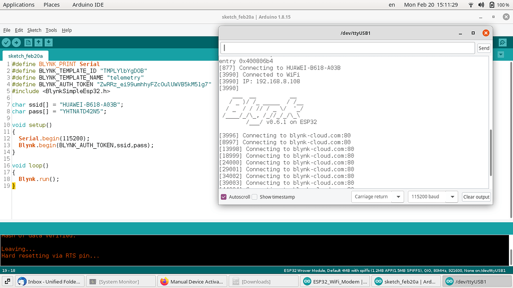Toggle the Autoscroll checkbox
This screenshot has height=288, width=513.
224,197
